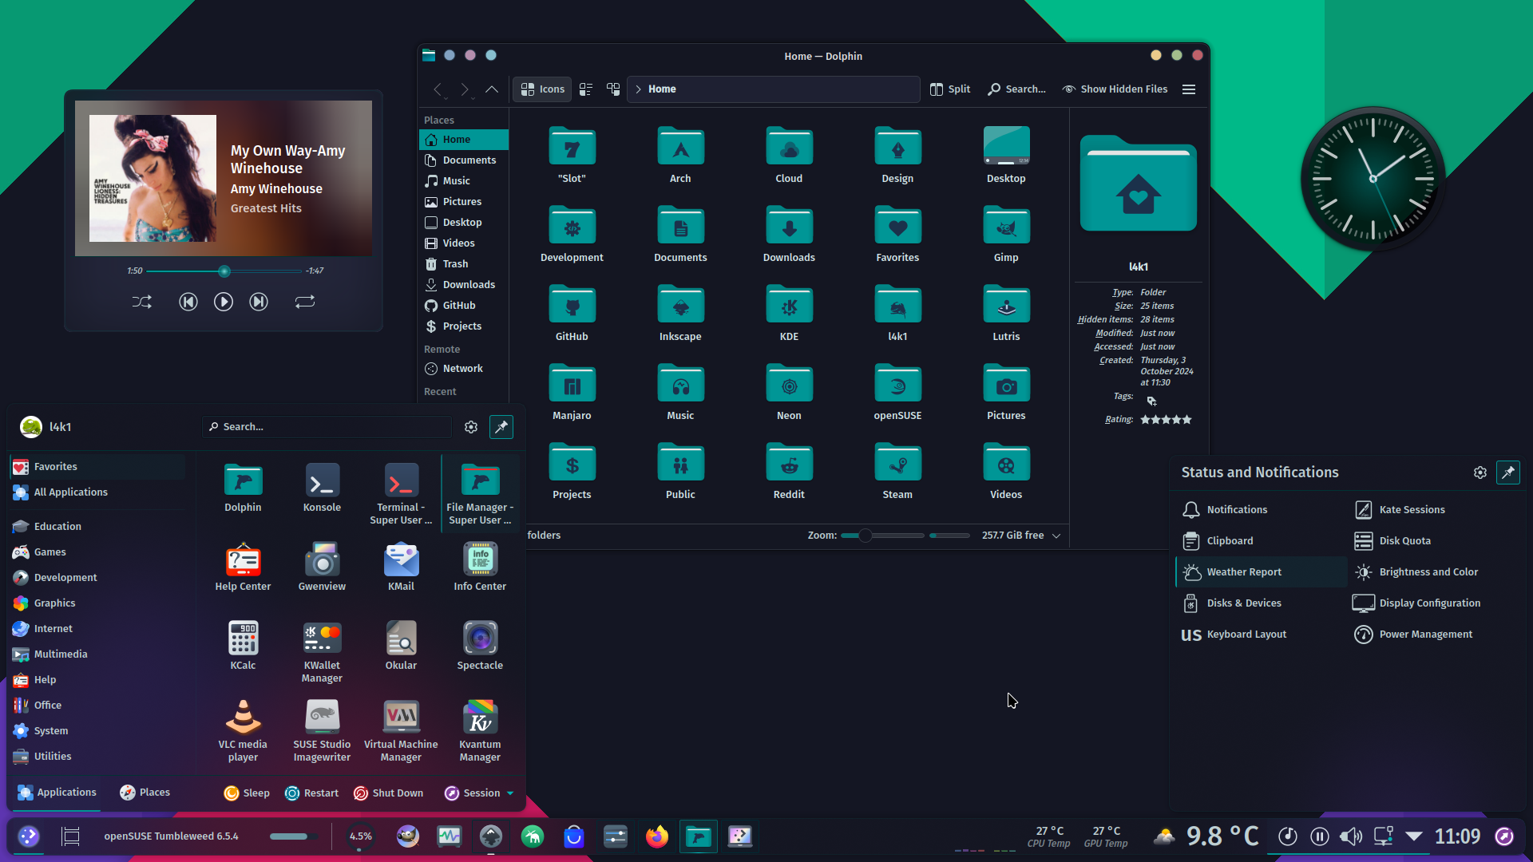Open Trash in Dolphin Places sidebar
Screen dimensions: 1533x862
(463, 263)
